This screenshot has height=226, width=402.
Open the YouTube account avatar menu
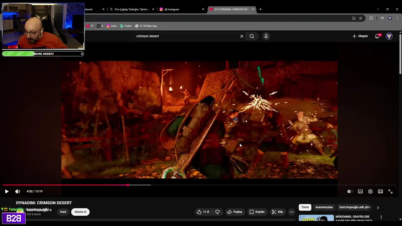click(389, 36)
